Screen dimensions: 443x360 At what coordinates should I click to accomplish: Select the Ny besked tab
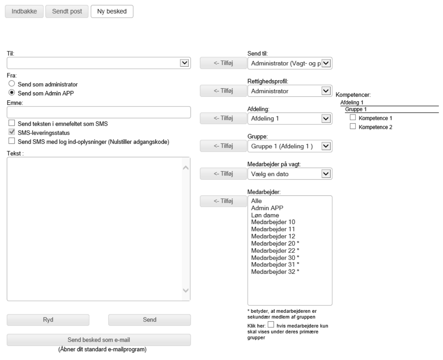click(112, 11)
